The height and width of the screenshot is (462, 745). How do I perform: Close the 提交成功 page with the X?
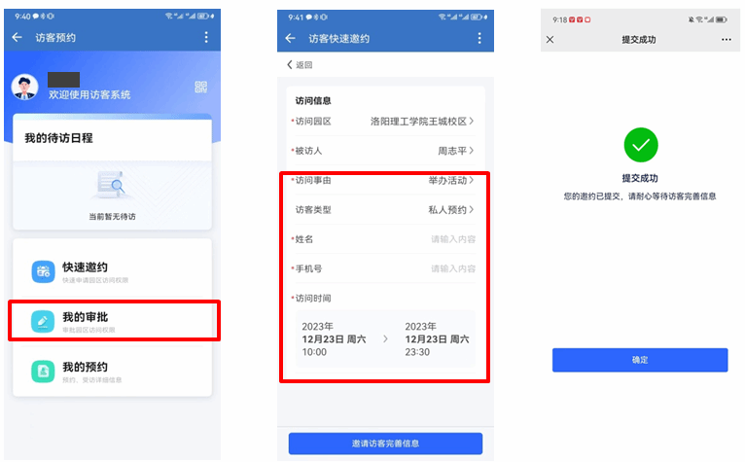pos(550,40)
